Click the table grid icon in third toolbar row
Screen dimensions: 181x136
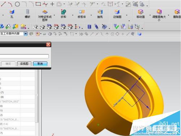click(x=130, y=26)
